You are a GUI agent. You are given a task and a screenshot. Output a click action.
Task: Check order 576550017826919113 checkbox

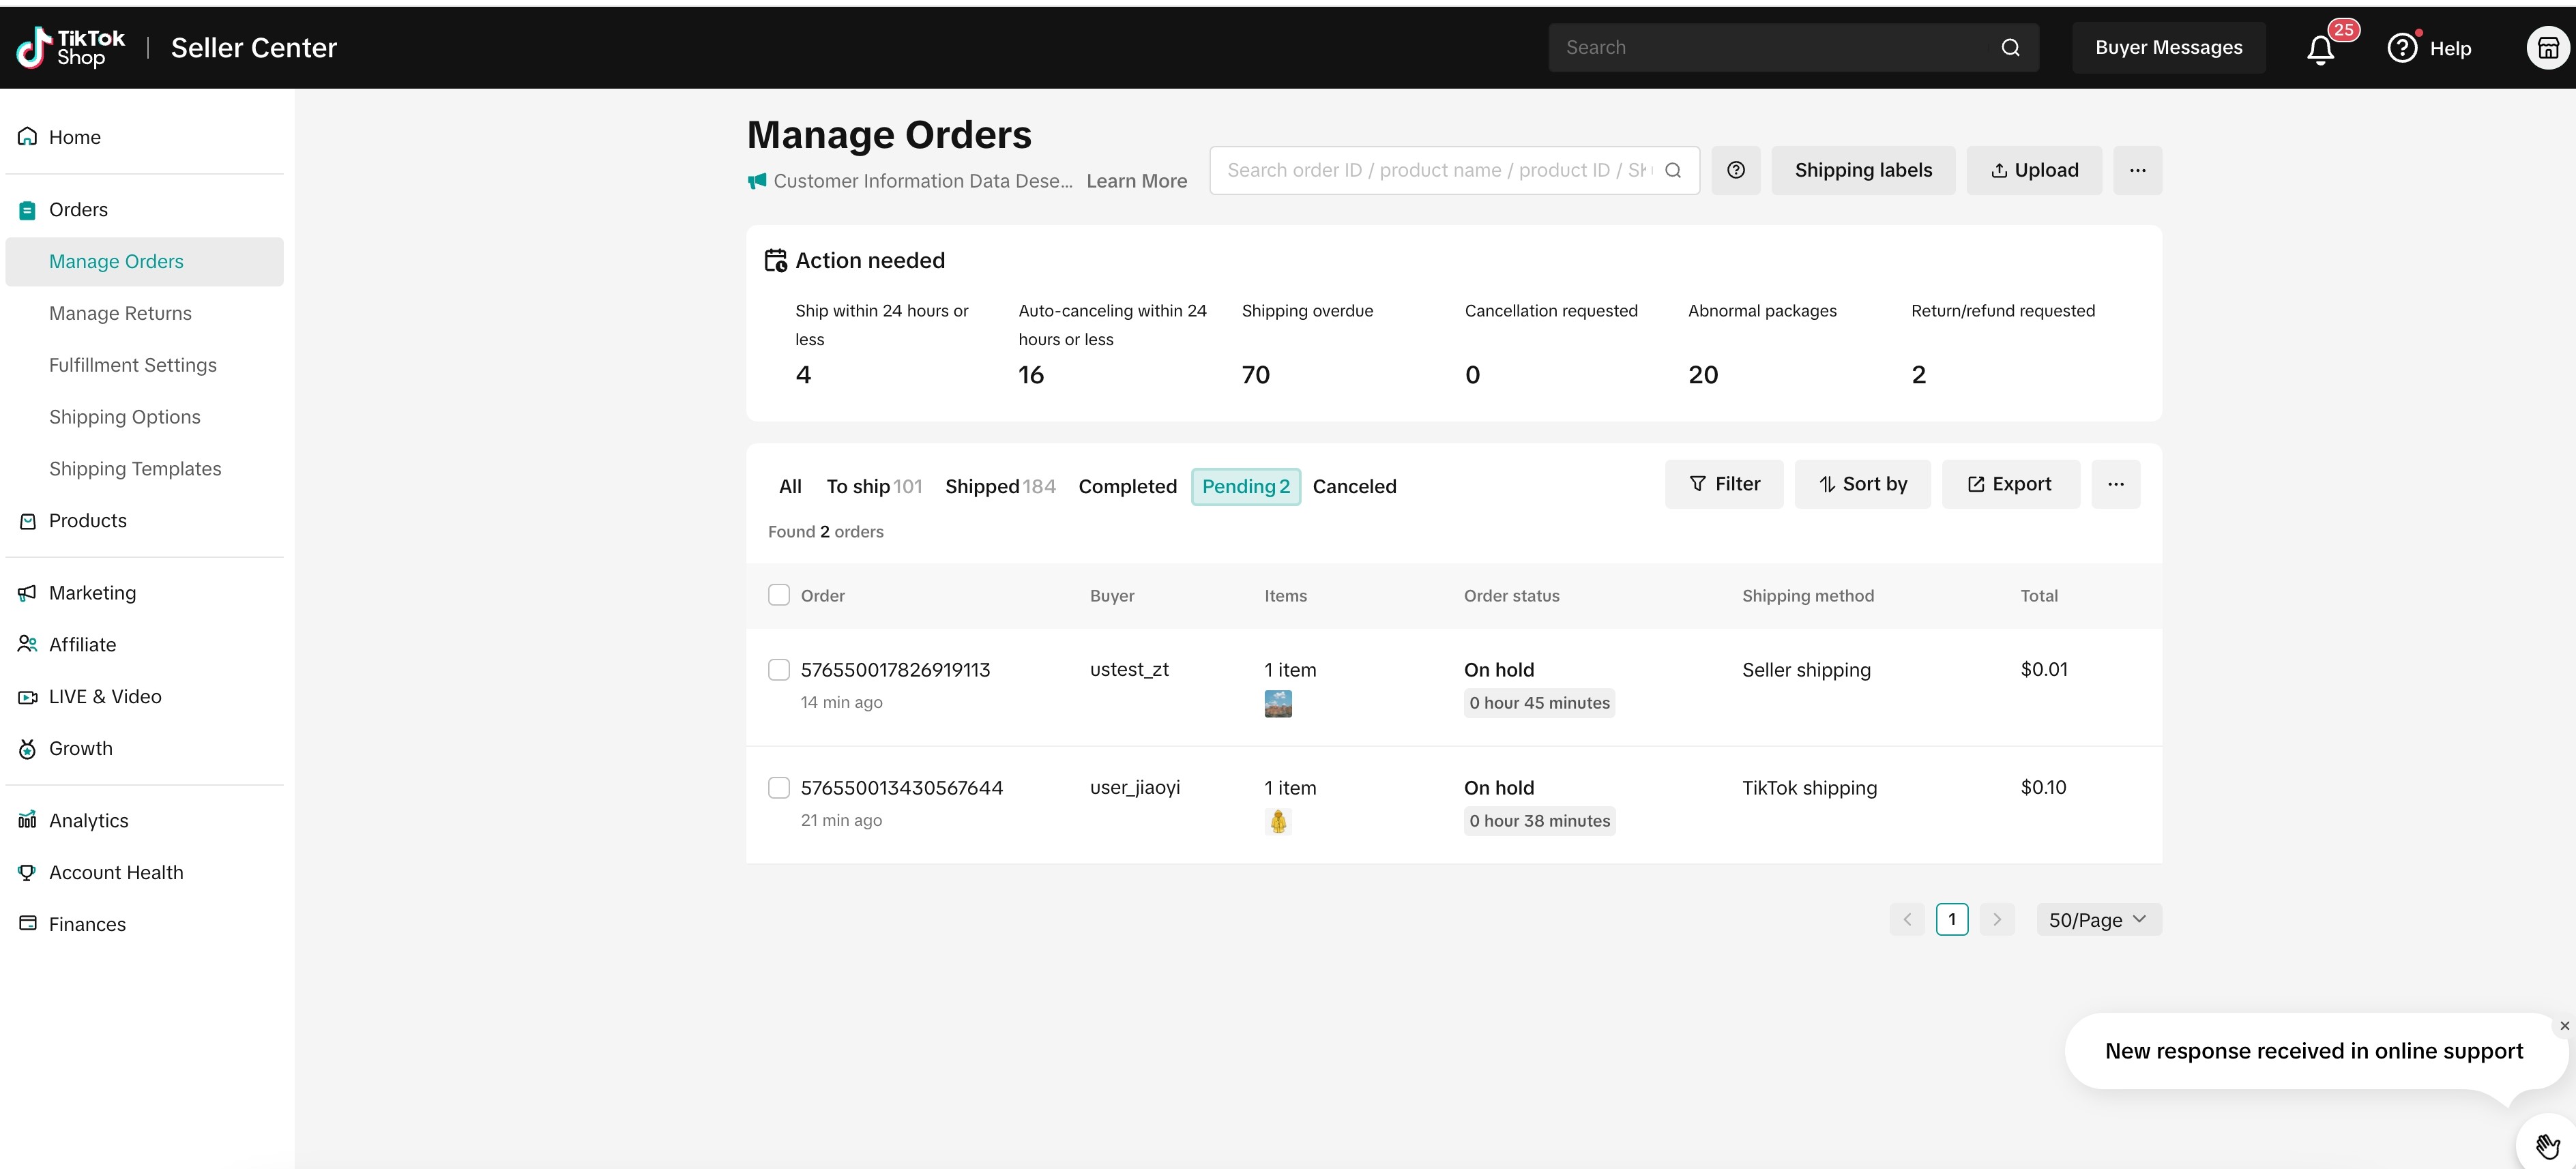779,670
